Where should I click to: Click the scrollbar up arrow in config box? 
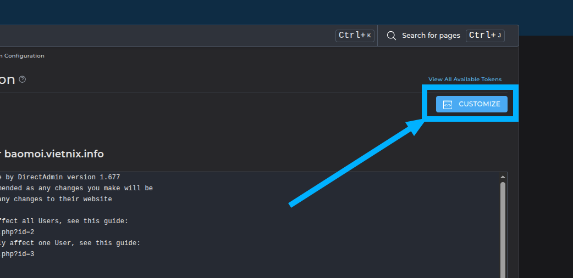503,177
